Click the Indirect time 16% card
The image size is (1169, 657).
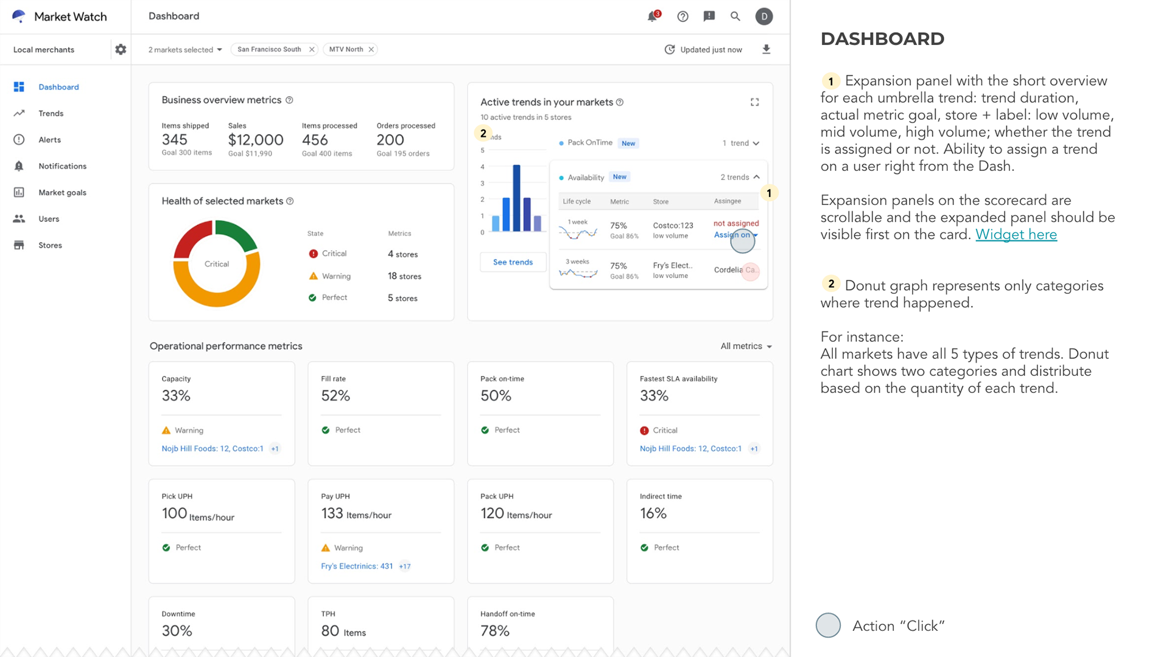click(700, 531)
